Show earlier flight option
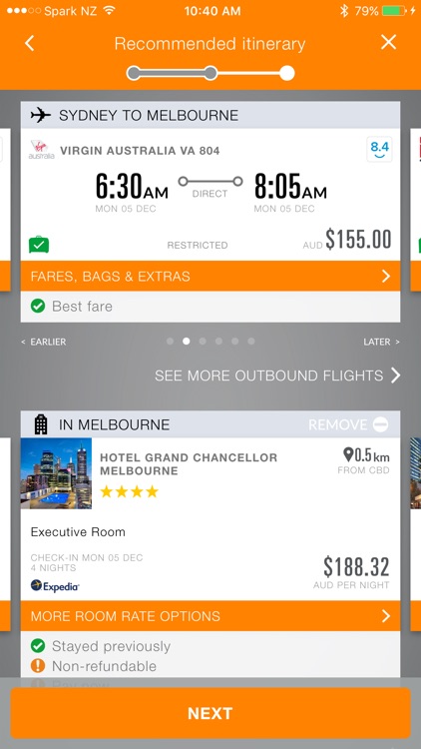The image size is (421, 749). click(44, 342)
